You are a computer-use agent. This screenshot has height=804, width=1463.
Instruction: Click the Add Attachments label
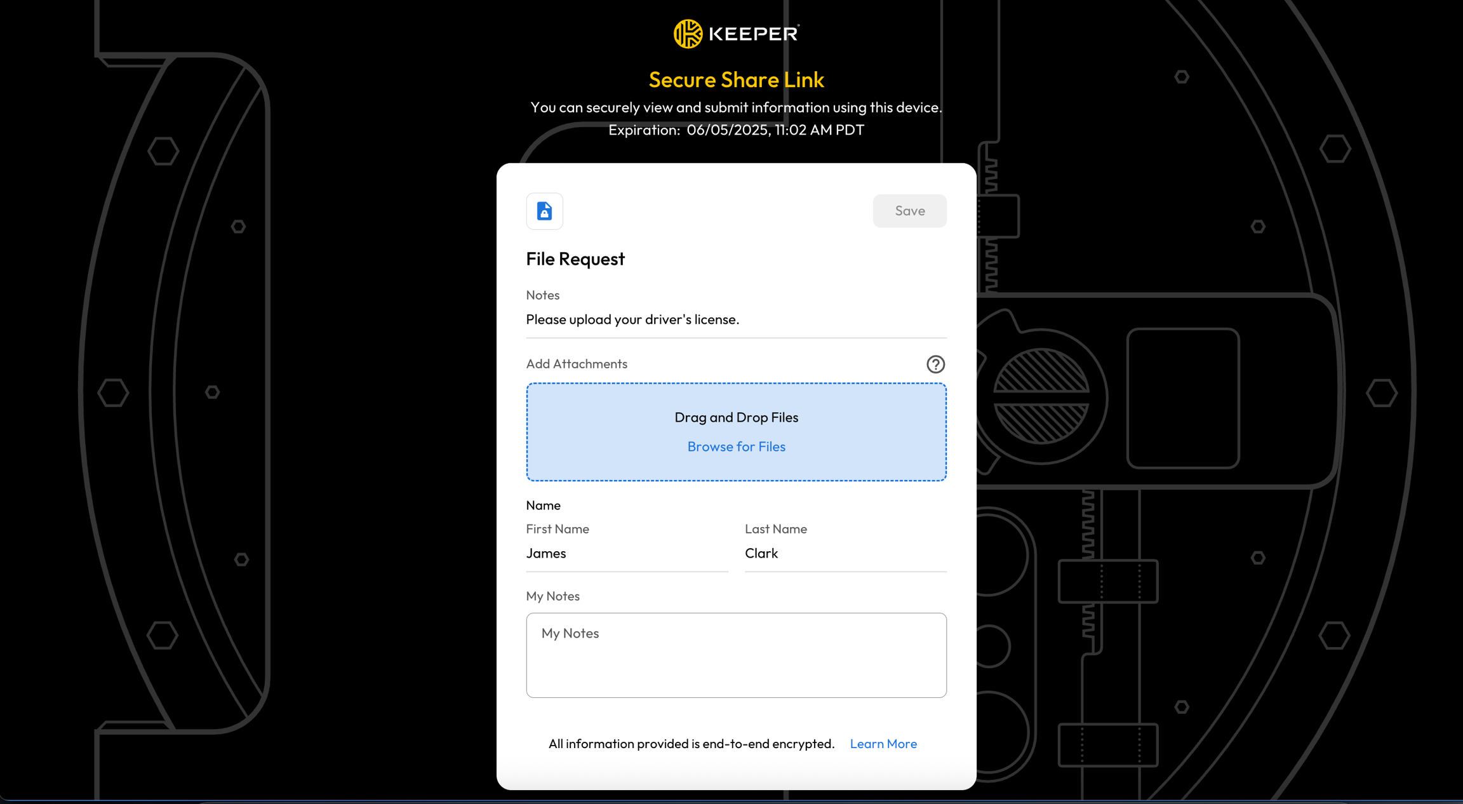[x=576, y=364]
